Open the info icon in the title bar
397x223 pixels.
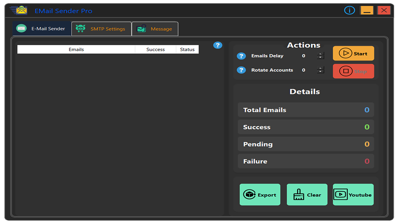(x=349, y=10)
